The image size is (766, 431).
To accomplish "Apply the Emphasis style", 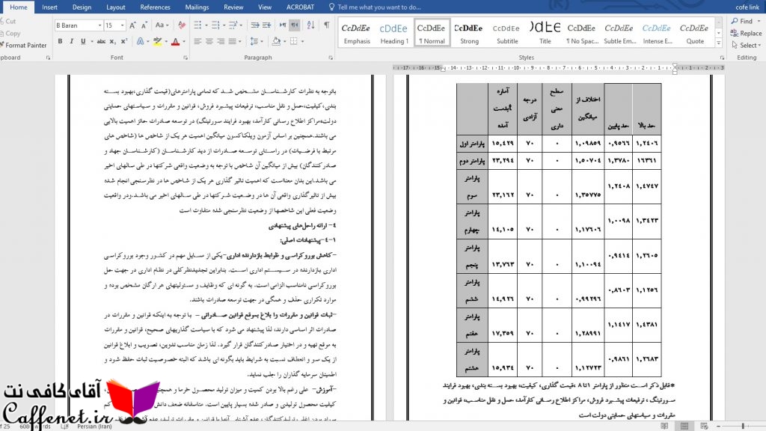I will point(357,33).
